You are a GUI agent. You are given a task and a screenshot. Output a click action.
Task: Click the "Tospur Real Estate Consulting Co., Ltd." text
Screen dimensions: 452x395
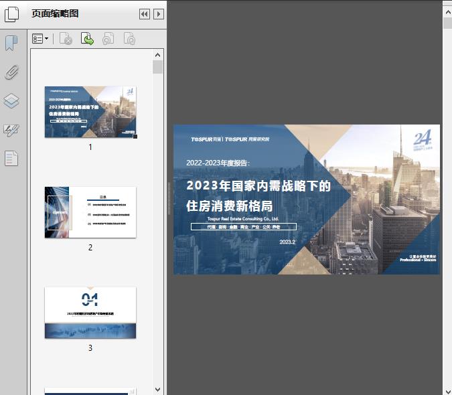click(243, 219)
